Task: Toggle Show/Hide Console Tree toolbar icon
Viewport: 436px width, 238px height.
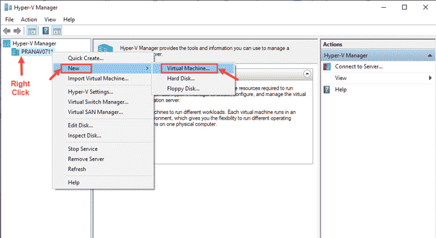Action: 32,31
